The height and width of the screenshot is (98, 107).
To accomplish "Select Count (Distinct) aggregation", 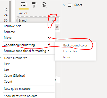I will coord(14,76).
